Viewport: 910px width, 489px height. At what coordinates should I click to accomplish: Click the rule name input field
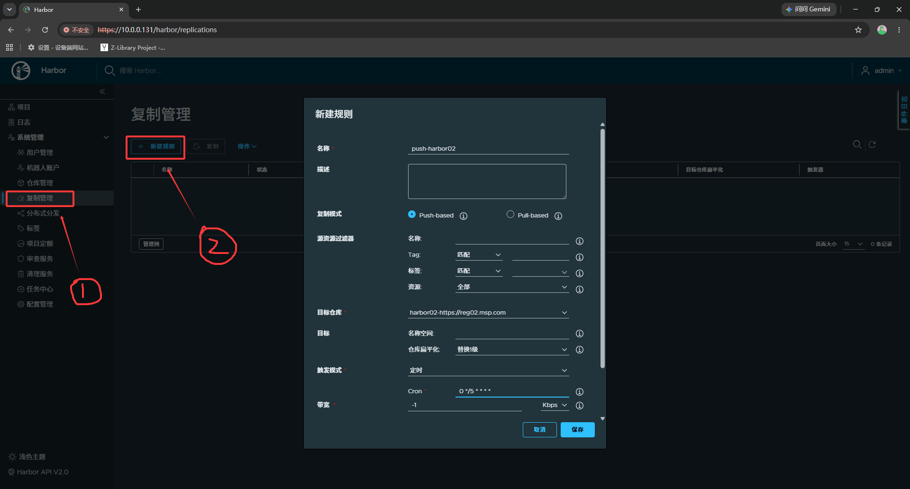coord(488,149)
